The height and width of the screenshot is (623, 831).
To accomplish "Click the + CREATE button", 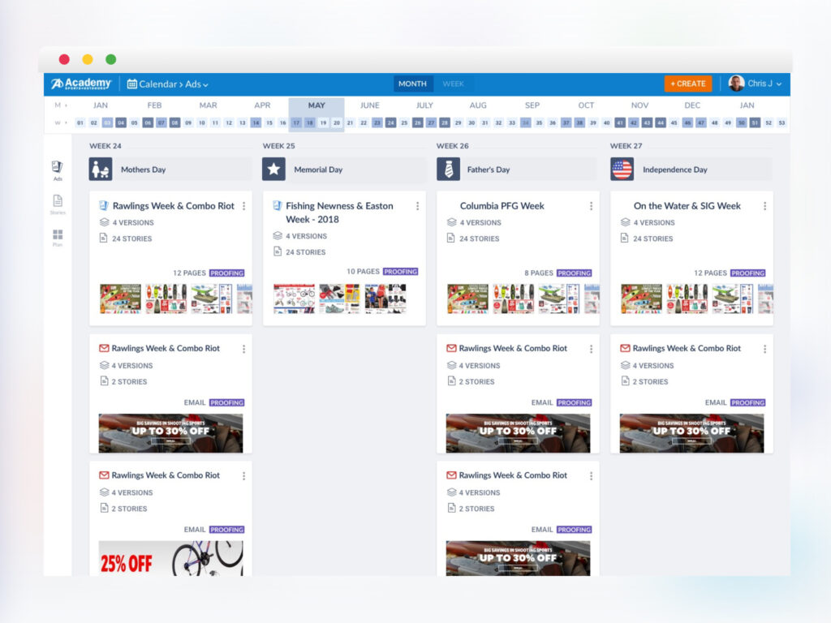I will pos(688,84).
